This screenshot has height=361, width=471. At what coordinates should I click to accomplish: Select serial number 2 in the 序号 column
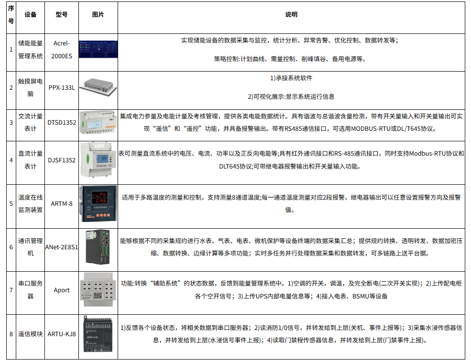point(11,88)
